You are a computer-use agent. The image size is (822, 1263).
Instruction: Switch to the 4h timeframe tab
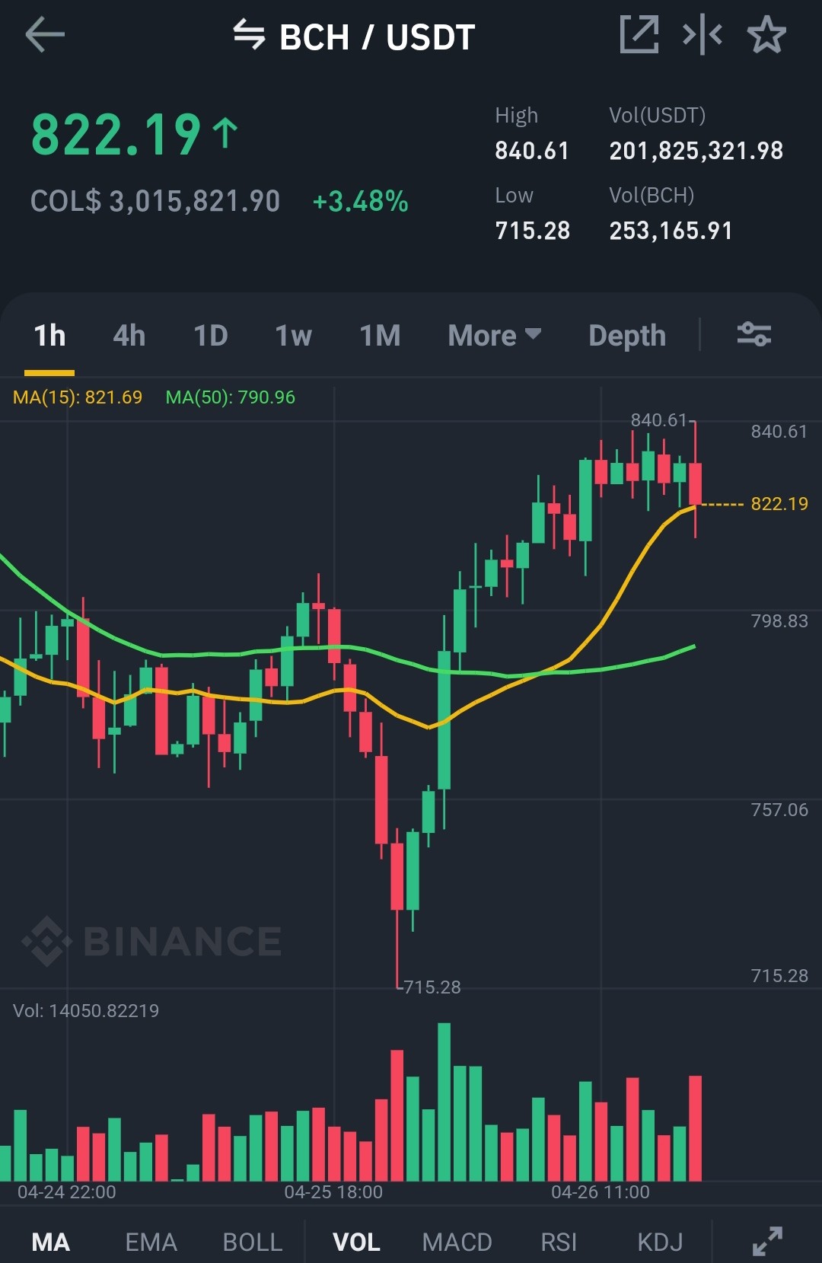(x=129, y=335)
